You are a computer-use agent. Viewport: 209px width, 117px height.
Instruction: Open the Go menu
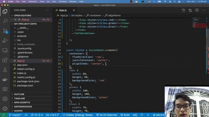tap(48, 2)
